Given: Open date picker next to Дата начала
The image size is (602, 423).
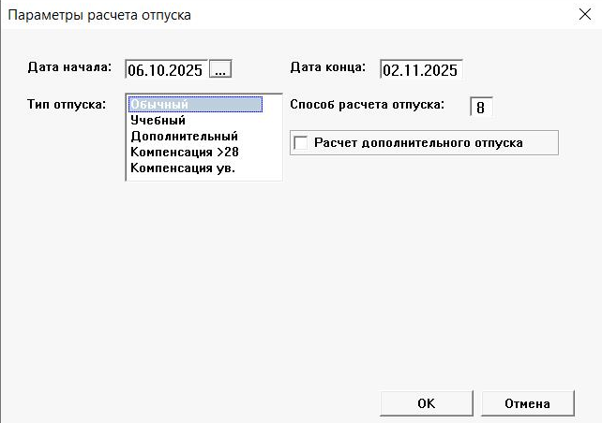Looking at the screenshot, I should click(x=219, y=69).
